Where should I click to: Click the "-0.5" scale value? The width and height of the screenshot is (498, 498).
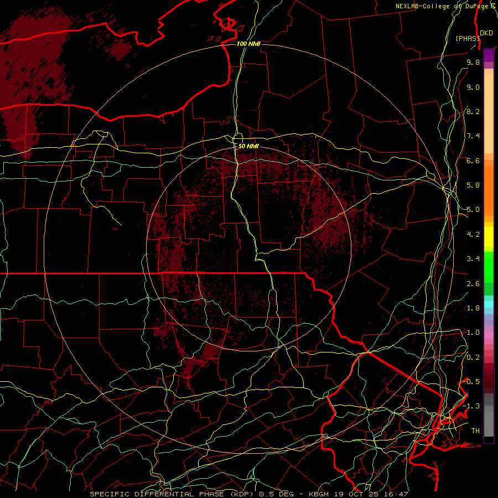coord(471,382)
